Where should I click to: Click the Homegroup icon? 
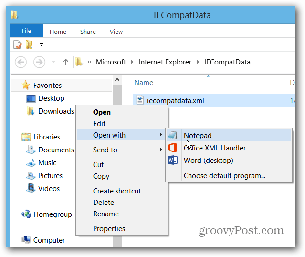pyautogui.click(x=26, y=214)
